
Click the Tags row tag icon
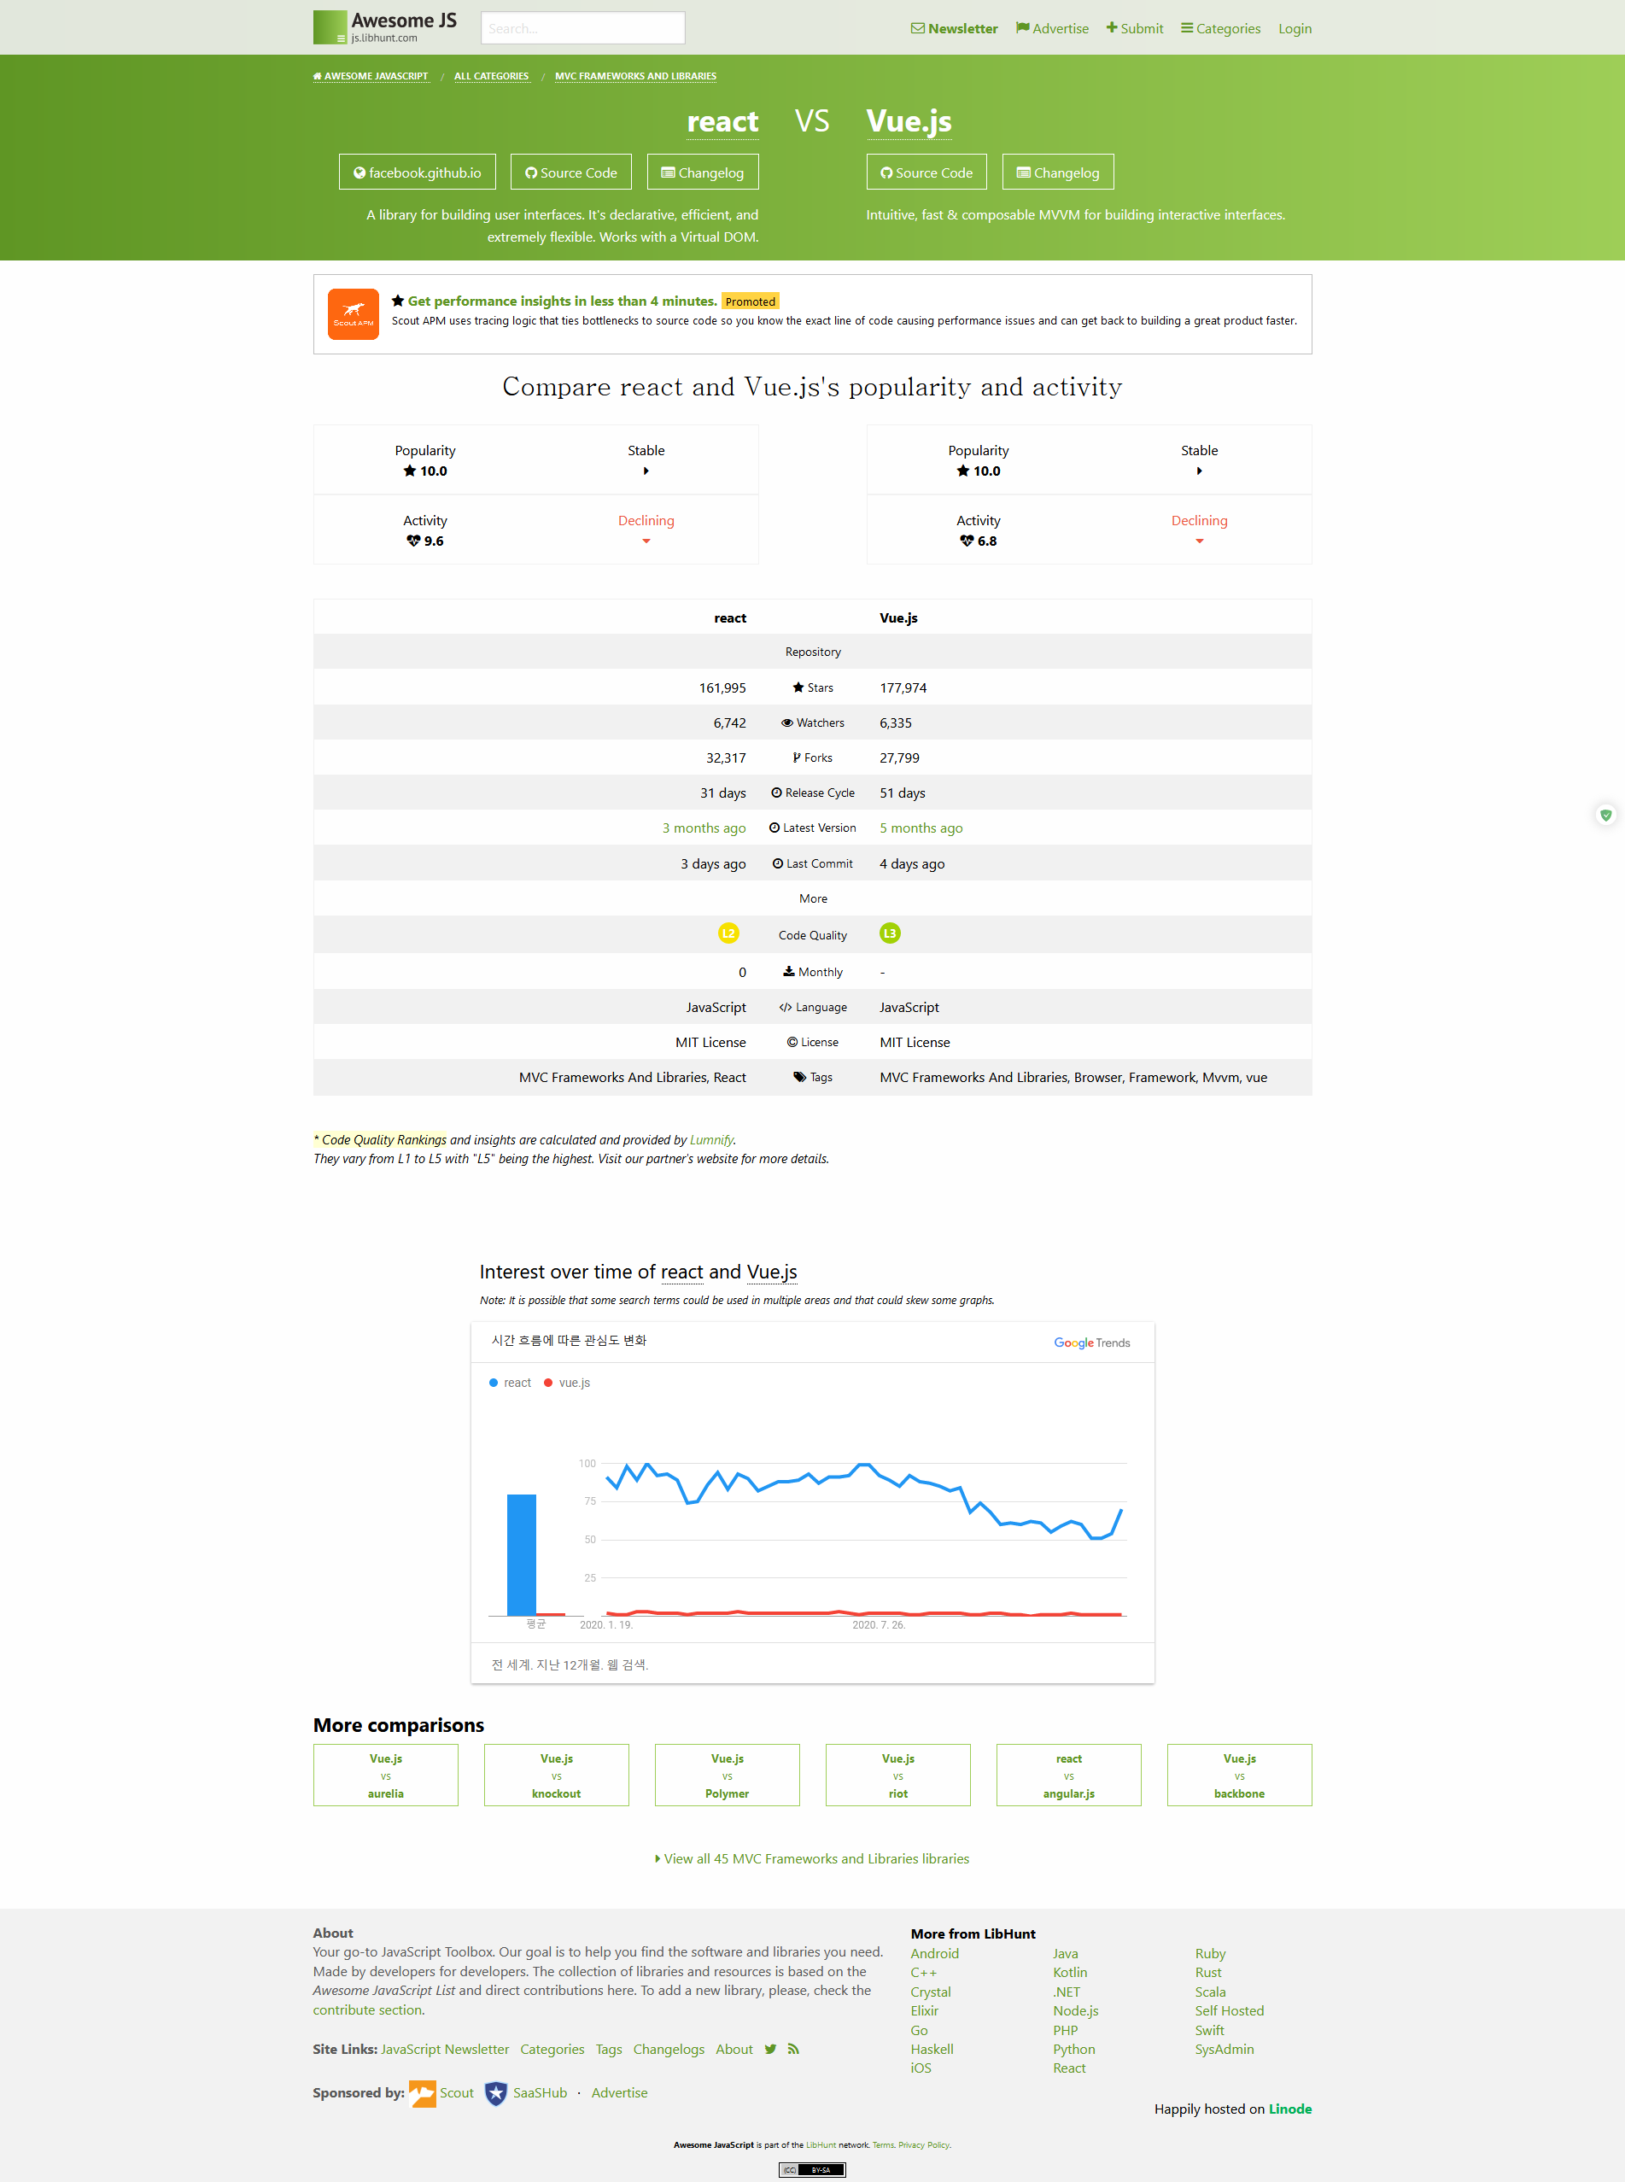pyautogui.click(x=800, y=1077)
